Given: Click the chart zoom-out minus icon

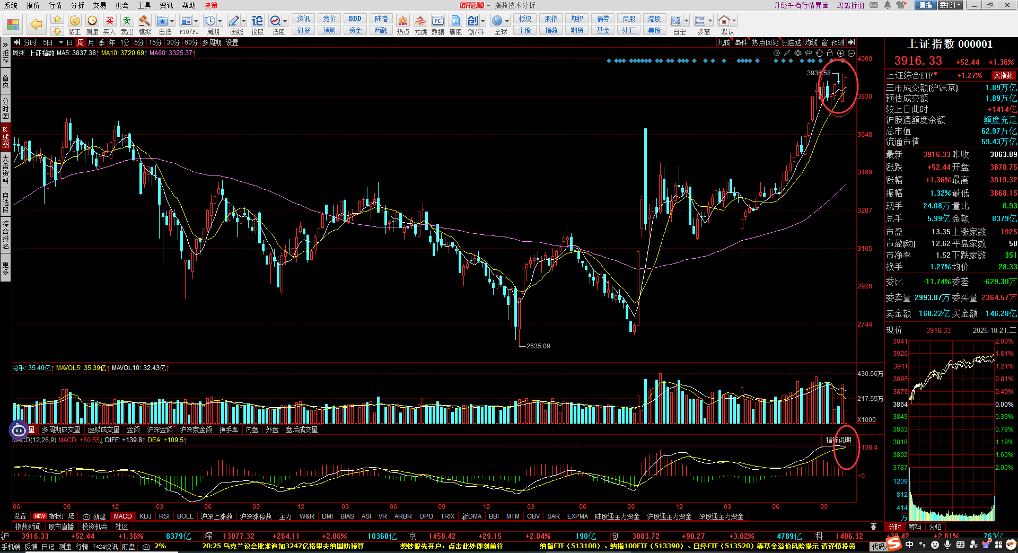Looking at the screenshot, I should [x=851, y=53].
